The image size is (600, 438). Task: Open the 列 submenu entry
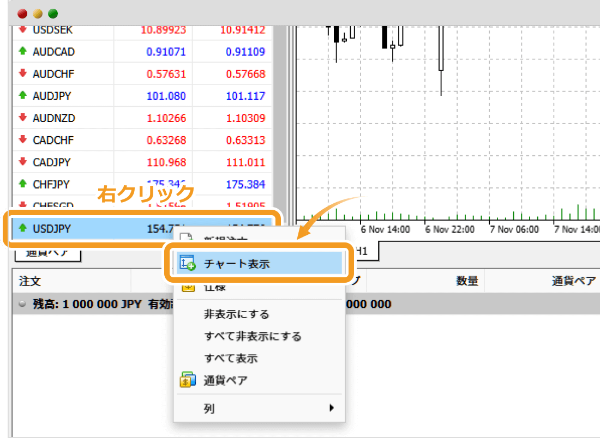[x=259, y=408]
